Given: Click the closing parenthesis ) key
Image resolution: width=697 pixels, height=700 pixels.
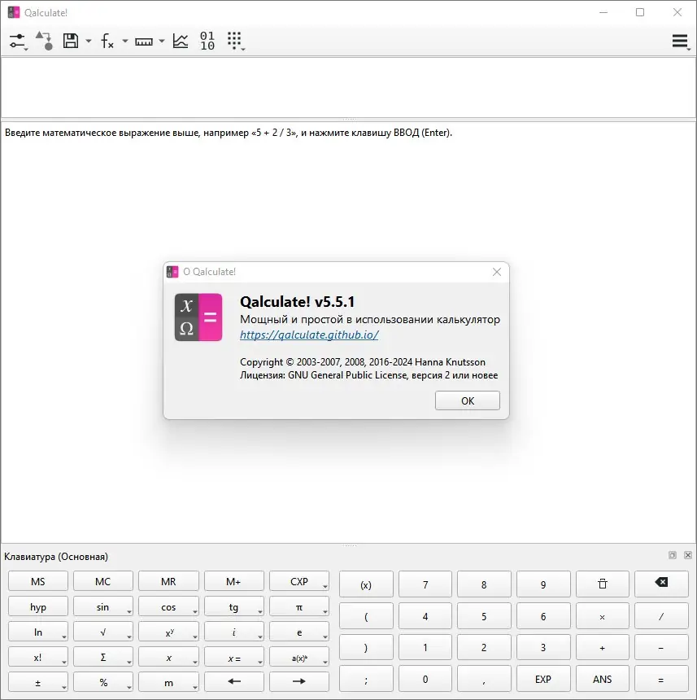Looking at the screenshot, I should [366, 647].
